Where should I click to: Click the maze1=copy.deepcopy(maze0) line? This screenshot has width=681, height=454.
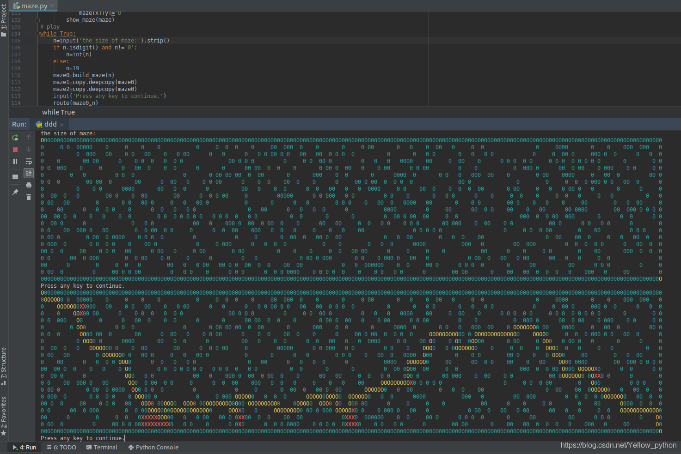pyautogui.click(x=95, y=82)
